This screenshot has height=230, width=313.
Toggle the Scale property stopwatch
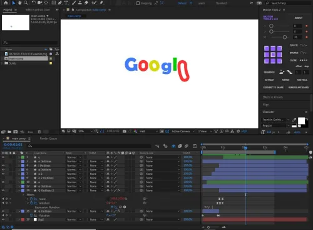click(31, 199)
